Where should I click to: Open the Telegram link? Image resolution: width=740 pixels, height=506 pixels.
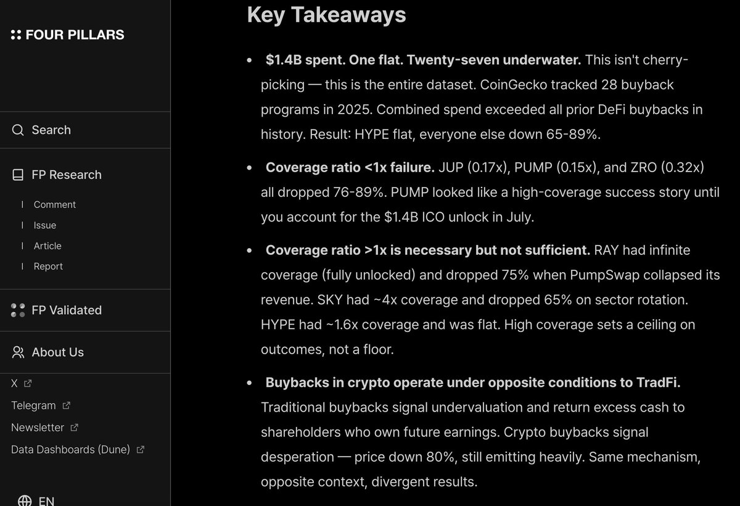point(33,405)
